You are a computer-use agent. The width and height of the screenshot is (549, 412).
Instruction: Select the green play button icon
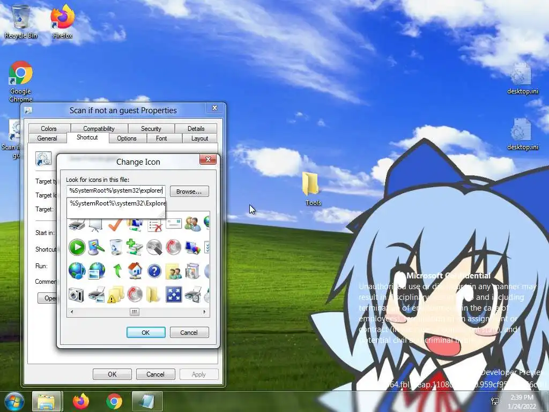click(x=77, y=247)
